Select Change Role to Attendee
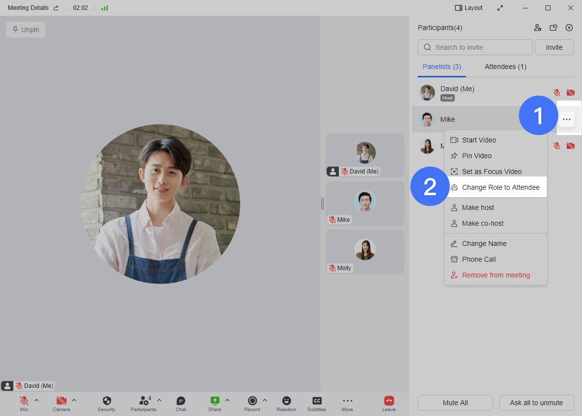Viewport: 582px width, 416px height. (496, 187)
